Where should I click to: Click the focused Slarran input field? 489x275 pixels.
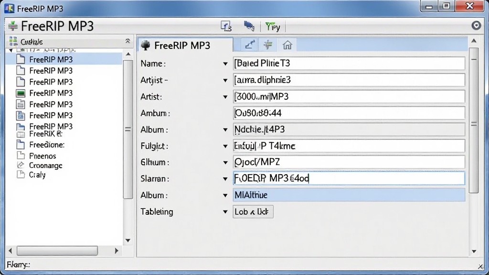click(x=349, y=179)
